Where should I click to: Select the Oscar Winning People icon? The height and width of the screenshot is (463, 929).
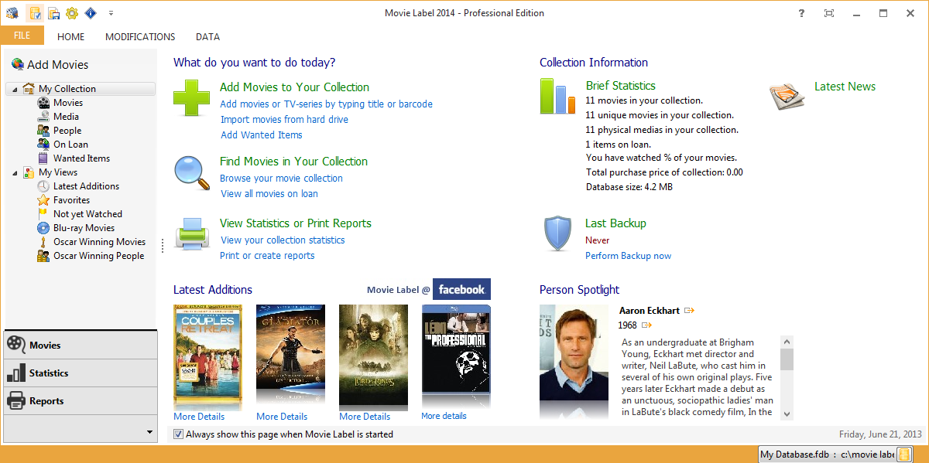[43, 256]
